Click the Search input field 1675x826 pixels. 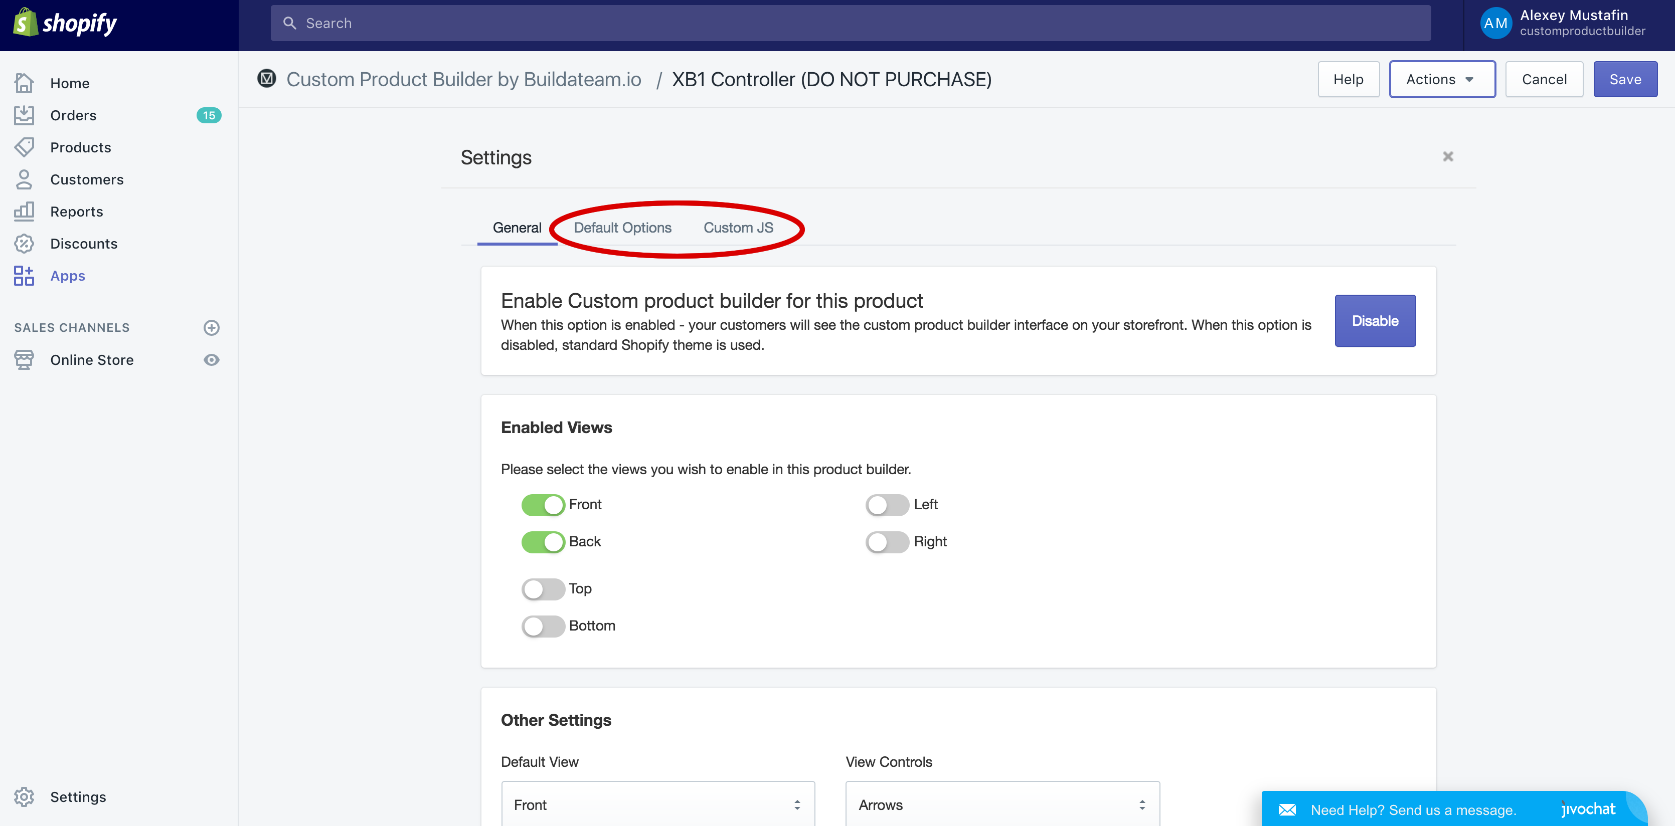tap(851, 24)
